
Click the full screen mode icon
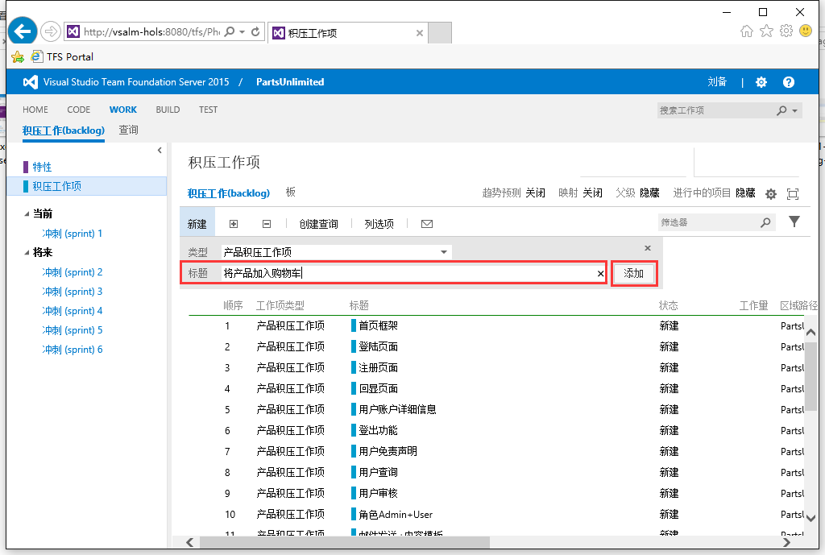point(793,194)
